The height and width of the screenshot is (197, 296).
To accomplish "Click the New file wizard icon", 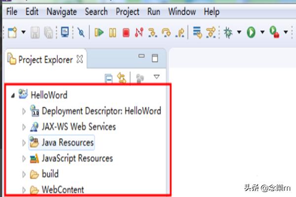I will tap(12, 33).
